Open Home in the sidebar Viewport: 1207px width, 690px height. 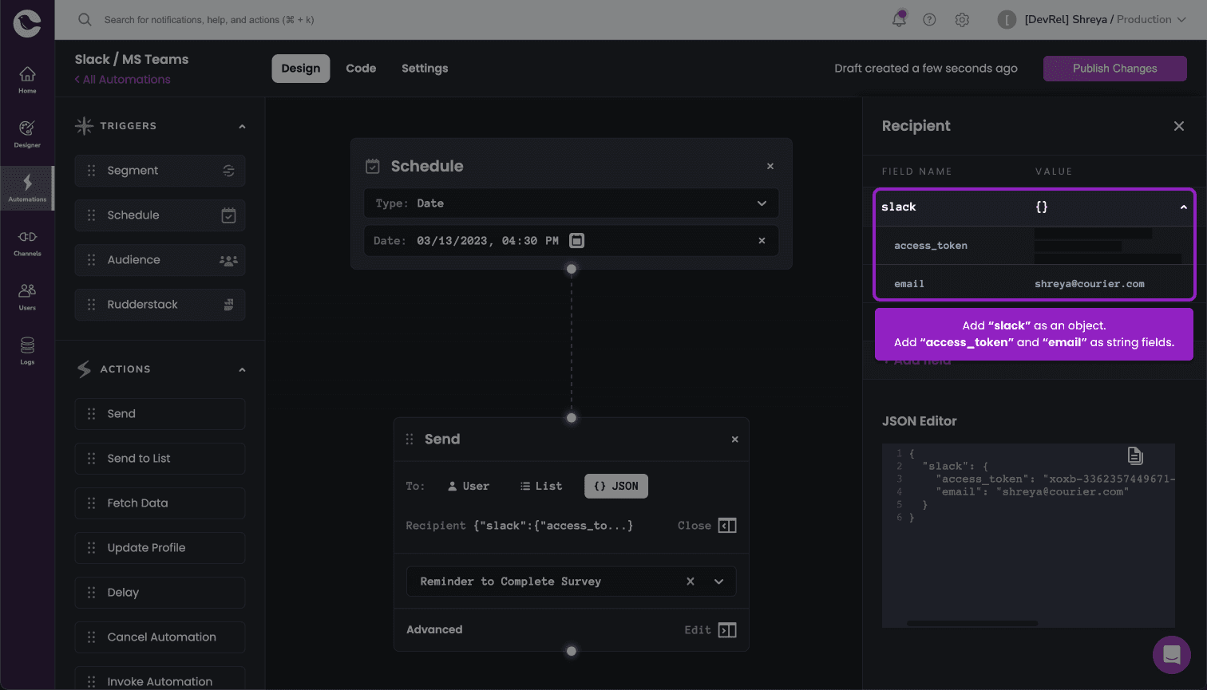tap(27, 79)
